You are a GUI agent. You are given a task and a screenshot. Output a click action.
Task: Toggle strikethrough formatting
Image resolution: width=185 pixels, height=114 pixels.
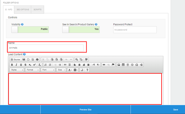click(25, 65)
